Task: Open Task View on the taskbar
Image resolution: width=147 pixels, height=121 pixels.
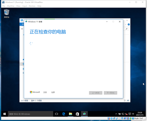Action: point(57,114)
